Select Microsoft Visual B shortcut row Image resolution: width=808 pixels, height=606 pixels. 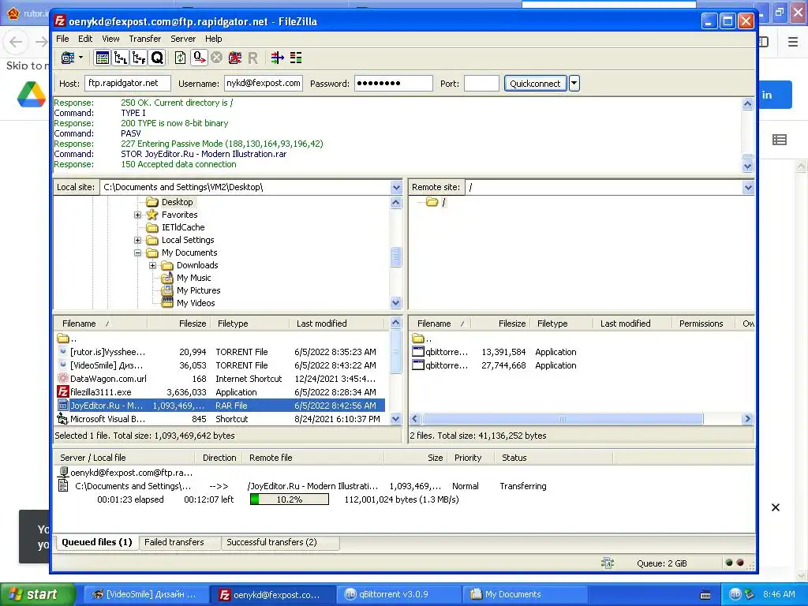(220, 419)
